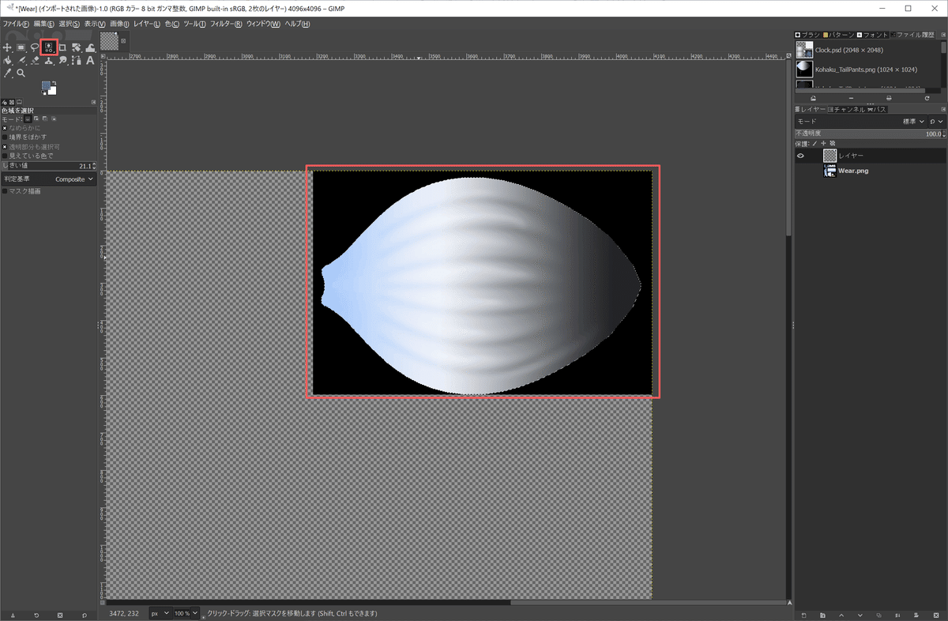Select the Move tool in the toolbox
The width and height of the screenshot is (948, 621).
[7, 47]
